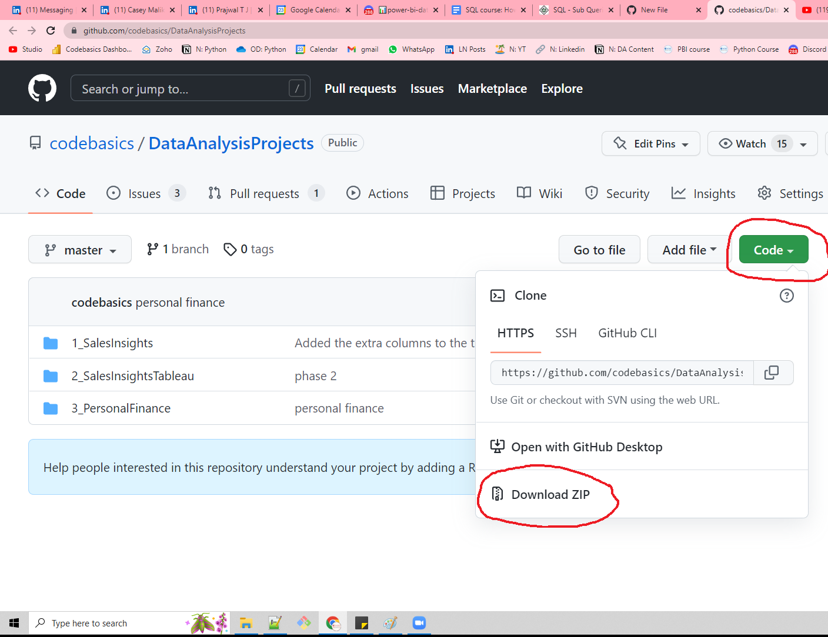Switch to the SQL course browser tab

[488, 10]
